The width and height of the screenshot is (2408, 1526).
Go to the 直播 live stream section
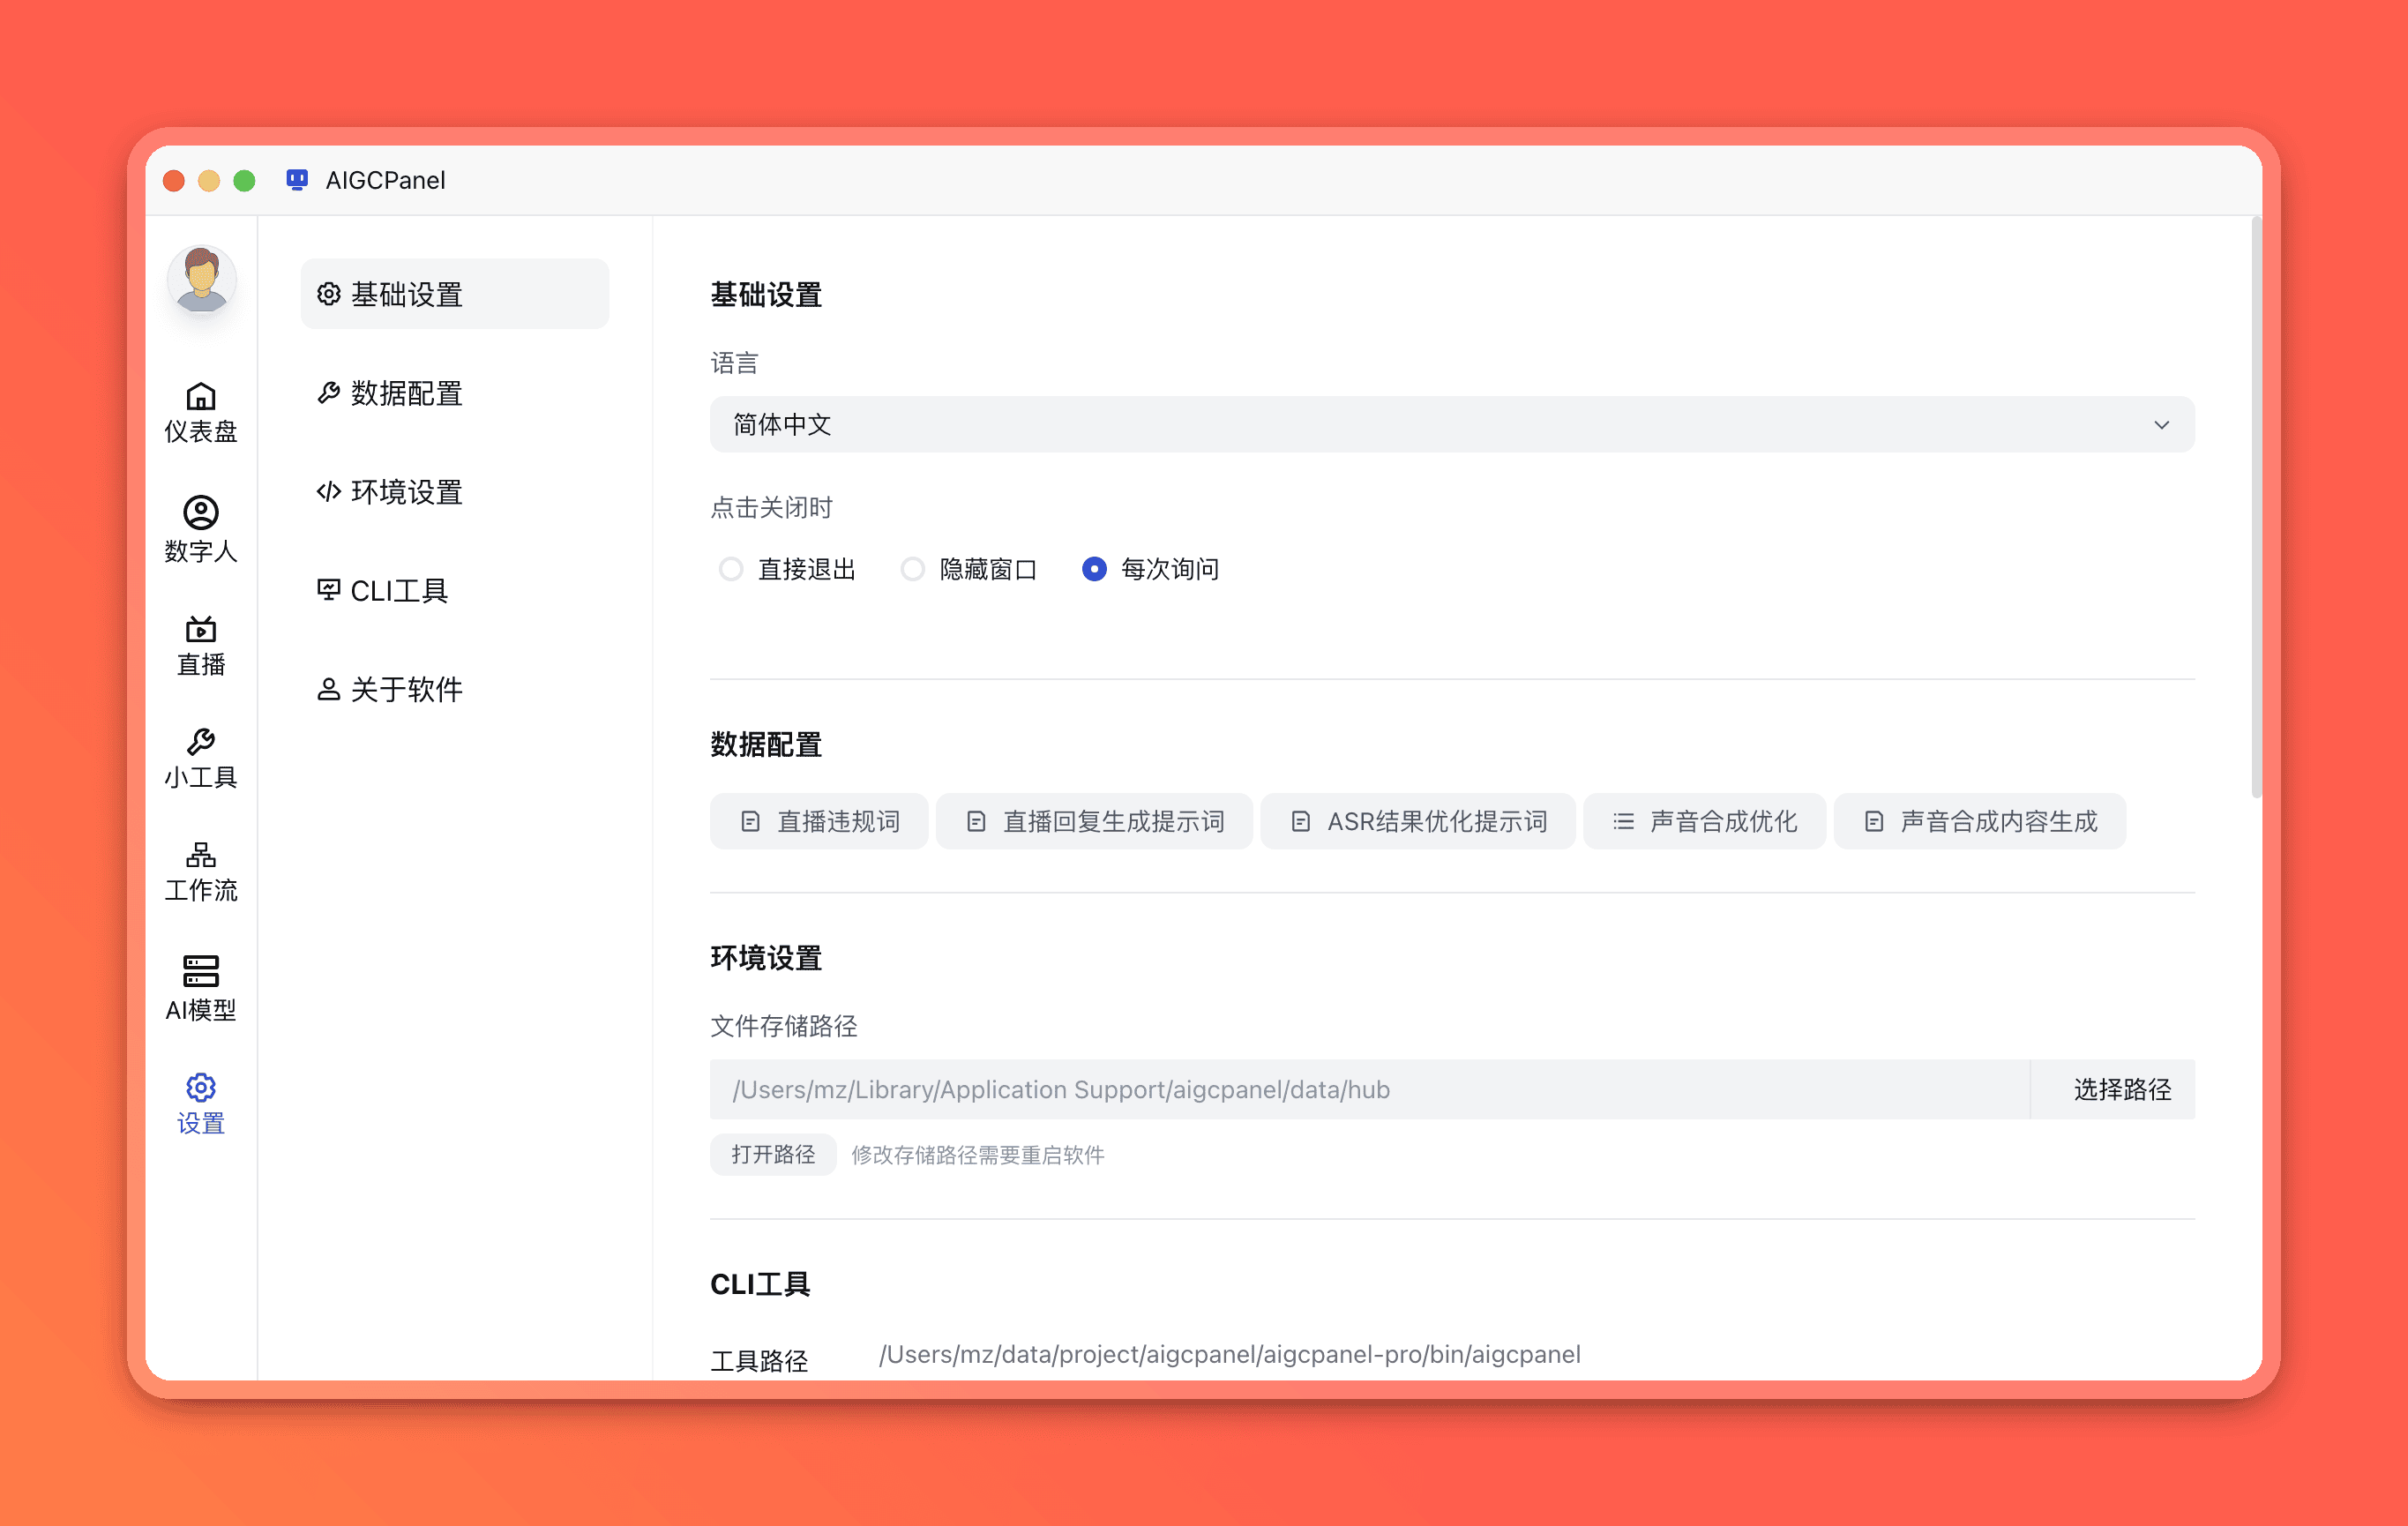click(201, 646)
